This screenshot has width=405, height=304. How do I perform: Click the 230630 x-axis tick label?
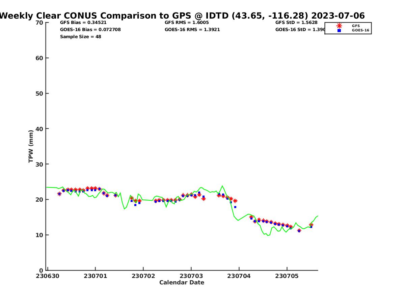click(48, 276)
